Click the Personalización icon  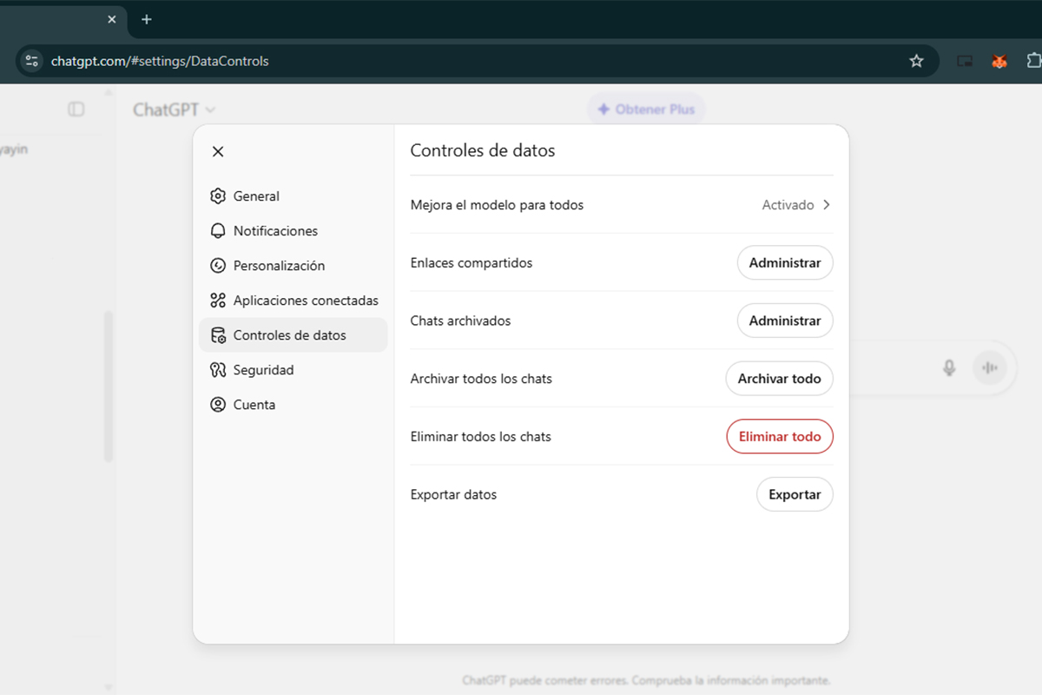[218, 266]
